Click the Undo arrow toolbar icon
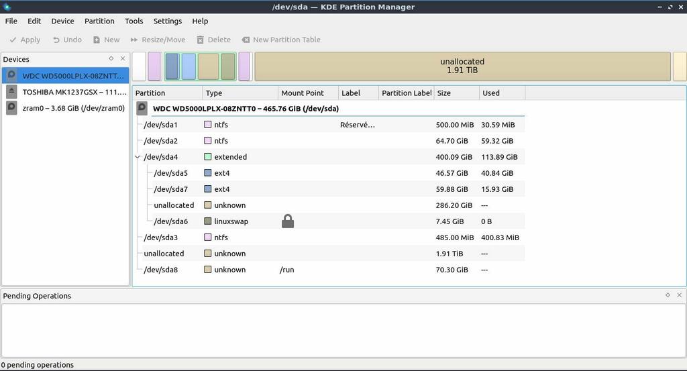 pos(56,40)
